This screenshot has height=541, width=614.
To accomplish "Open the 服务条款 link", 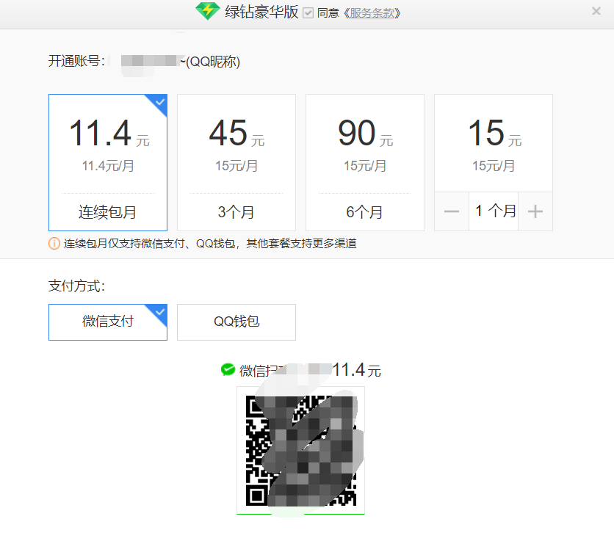I will click(372, 13).
